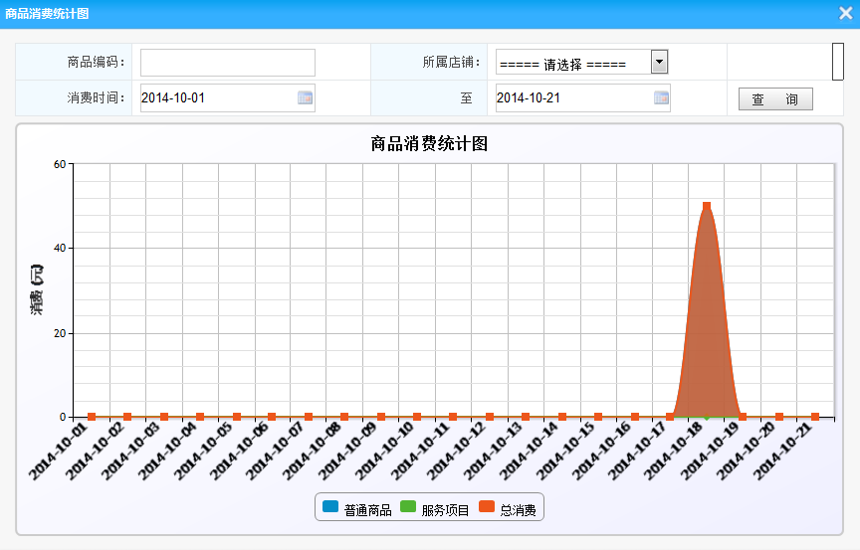Click the blue 普通商品 legend color swatch
The height and width of the screenshot is (550, 860).
(330, 507)
